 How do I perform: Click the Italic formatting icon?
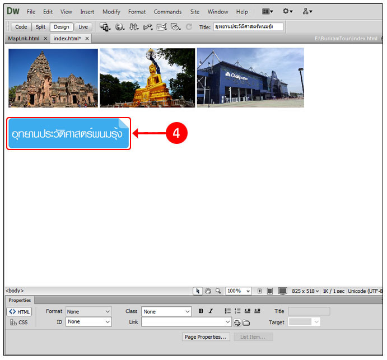211,311
